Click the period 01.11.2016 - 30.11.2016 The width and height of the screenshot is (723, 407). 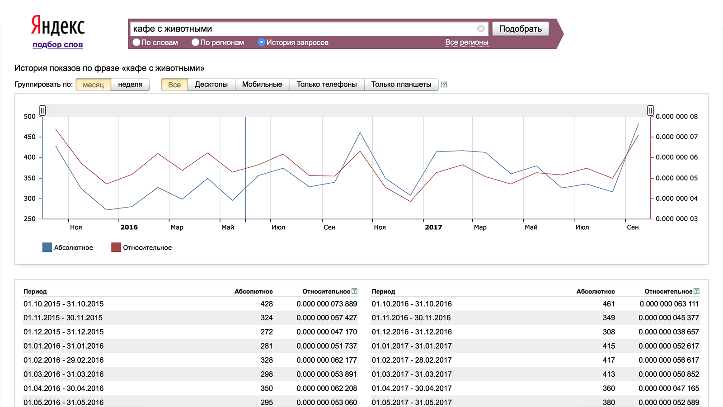pyautogui.click(x=411, y=318)
